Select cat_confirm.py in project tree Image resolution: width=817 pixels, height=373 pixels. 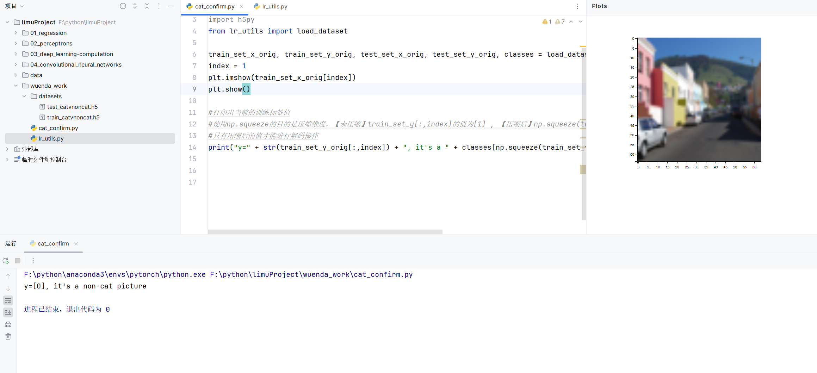point(58,128)
